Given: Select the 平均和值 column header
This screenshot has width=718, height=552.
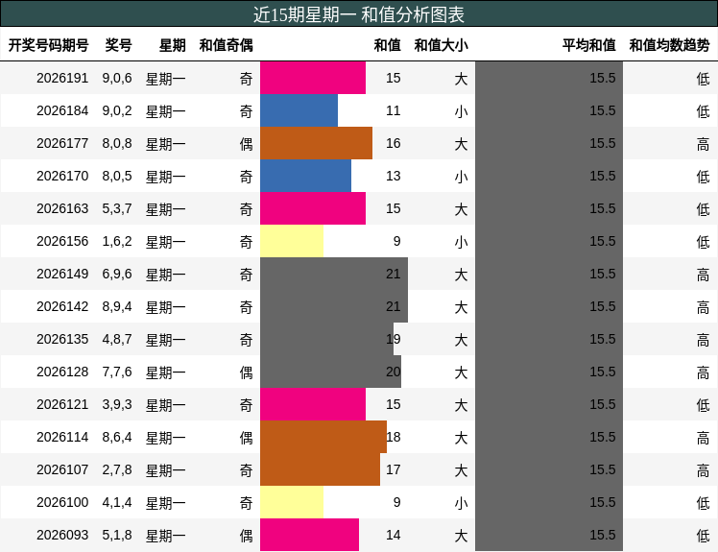Looking at the screenshot, I should [589, 45].
